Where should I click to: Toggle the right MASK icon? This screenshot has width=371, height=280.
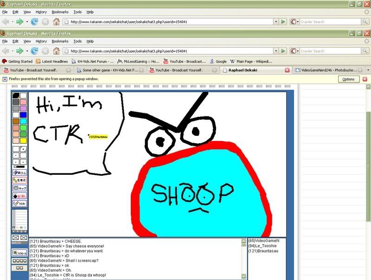click(x=23, y=238)
